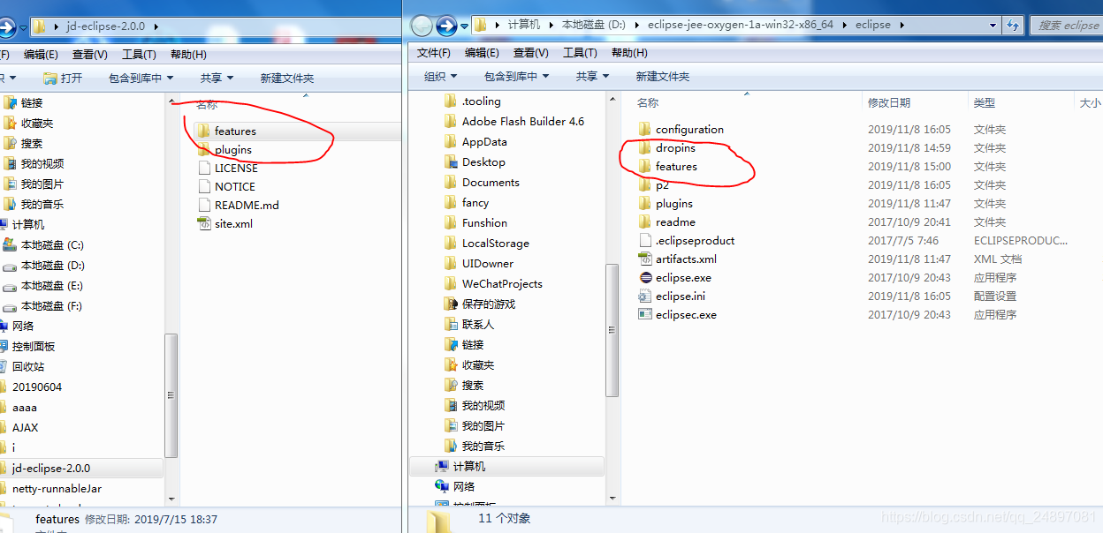1103x533 pixels.
Task: Open 包含到库中 dropdown in eclipse window
Action: click(516, 77)
